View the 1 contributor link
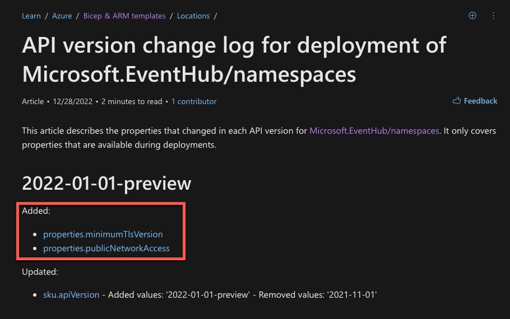This screenshot has width=510, height=319. 194,101
